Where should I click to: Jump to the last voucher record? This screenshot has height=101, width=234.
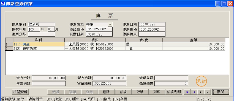[x=208, y=92]
